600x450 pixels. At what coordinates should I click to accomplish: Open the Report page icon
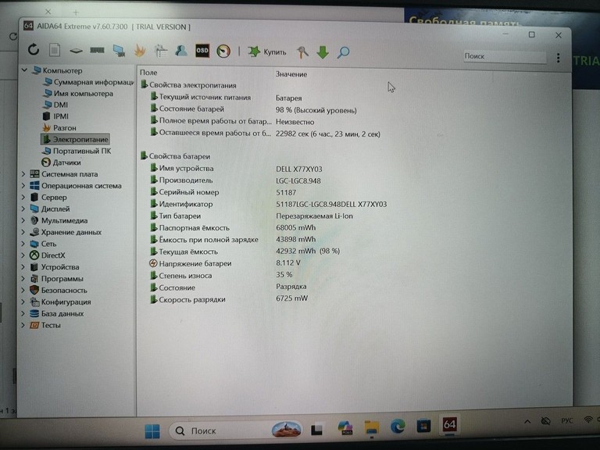(55, 50)
